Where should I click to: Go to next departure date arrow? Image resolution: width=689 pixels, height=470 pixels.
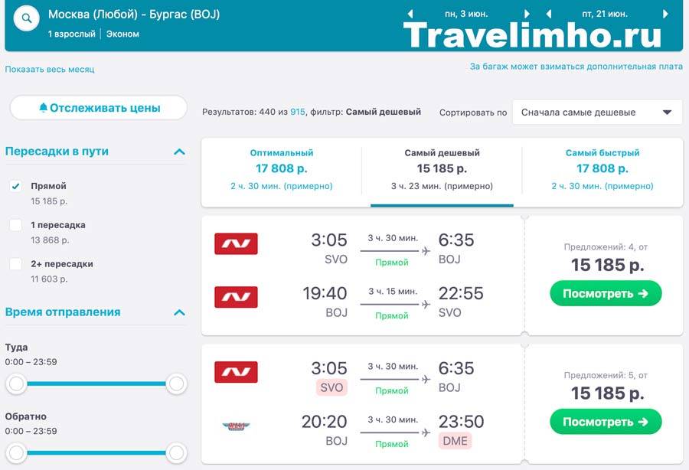point(527,14)
